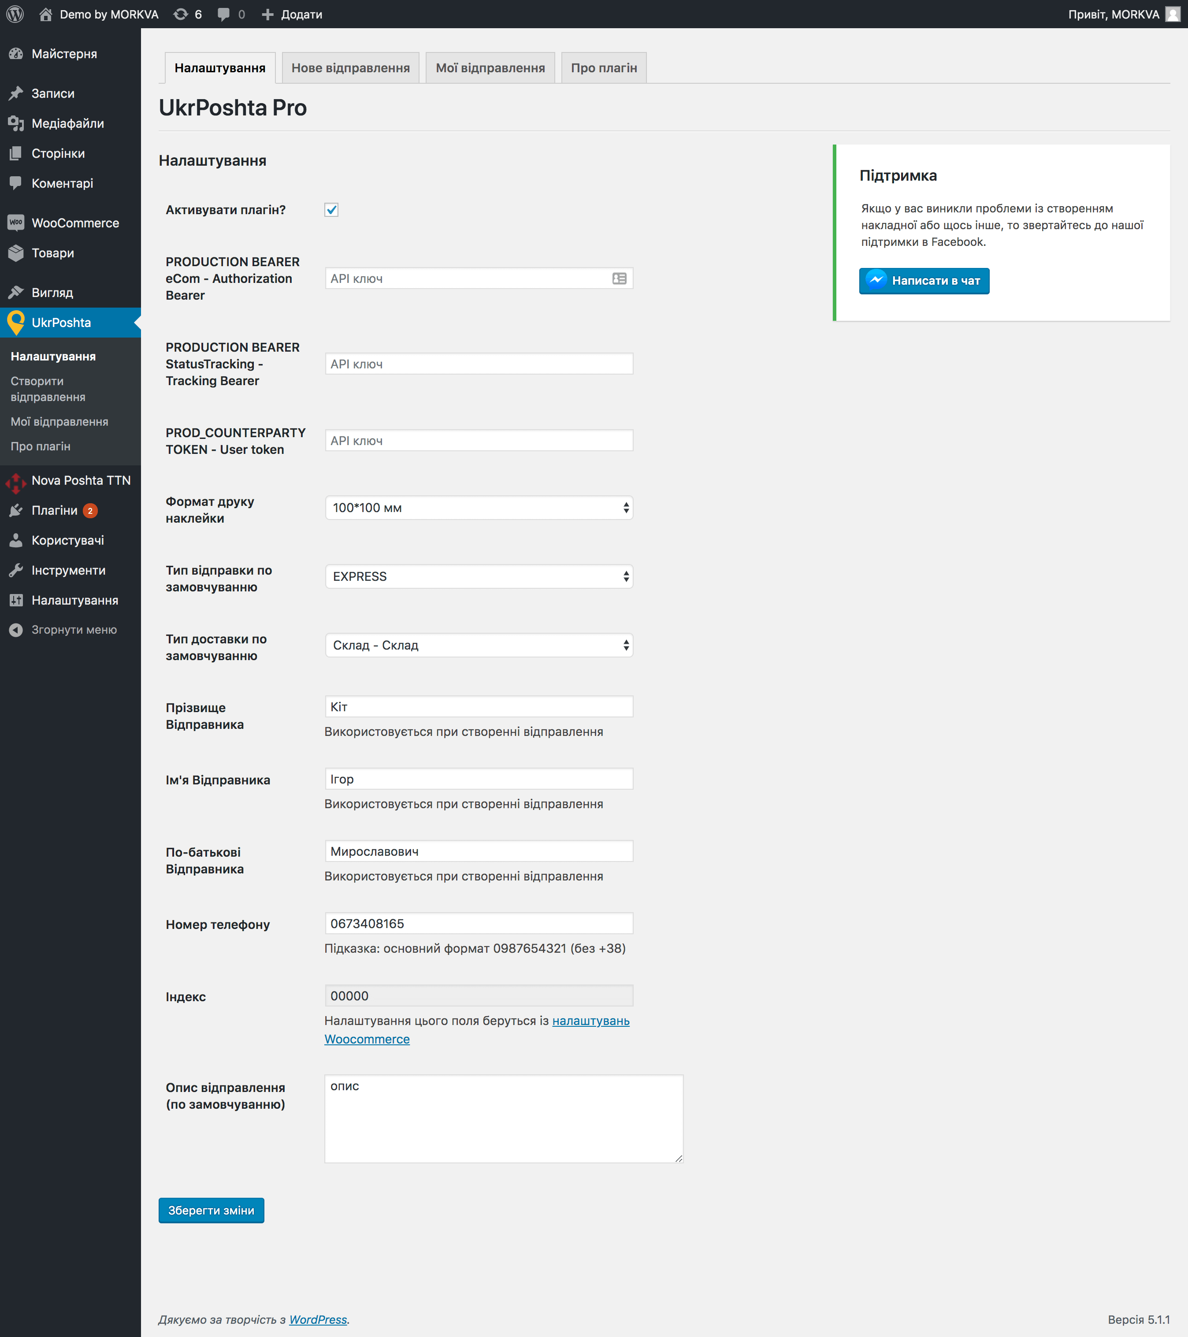Click the Ім'я Відправника field with Ігор
The image size is (1188, 1337).
point(479,779)
